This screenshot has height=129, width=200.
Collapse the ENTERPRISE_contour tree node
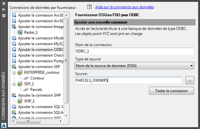[15, 72]
